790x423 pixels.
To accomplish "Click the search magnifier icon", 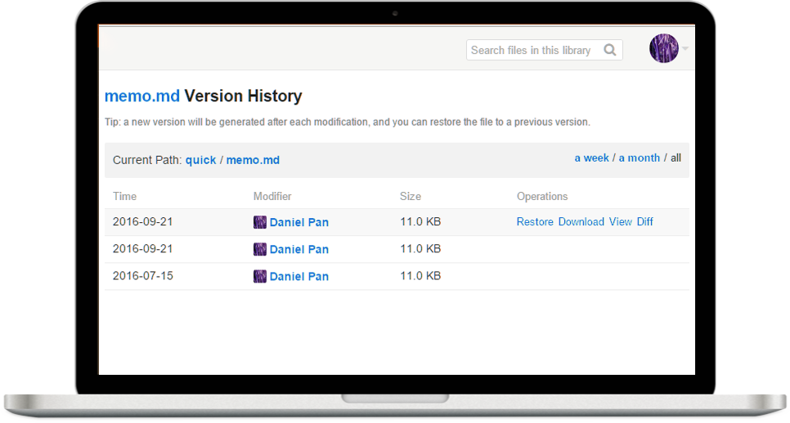I will pos(609,50).
